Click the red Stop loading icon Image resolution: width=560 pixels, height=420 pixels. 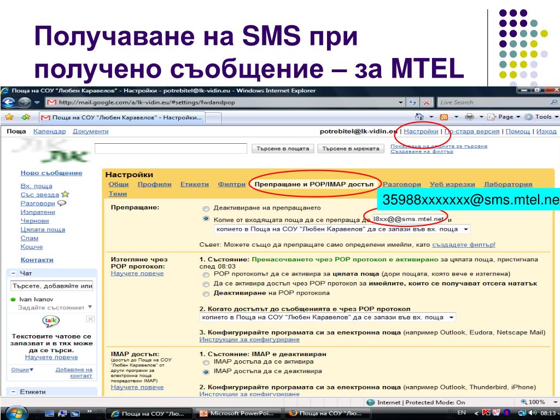427,102
